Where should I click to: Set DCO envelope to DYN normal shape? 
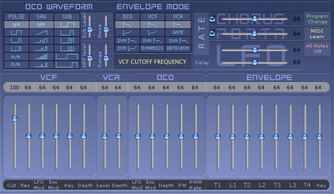pos(127,40)
